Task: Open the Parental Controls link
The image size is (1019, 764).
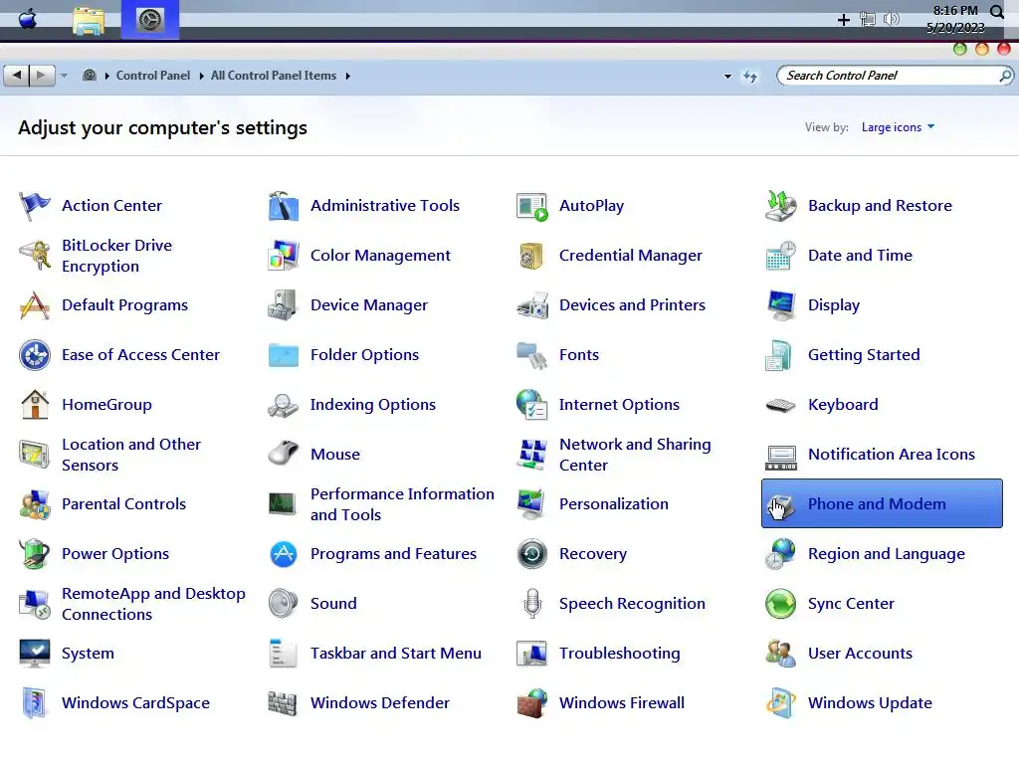Action: coord(123,504)
